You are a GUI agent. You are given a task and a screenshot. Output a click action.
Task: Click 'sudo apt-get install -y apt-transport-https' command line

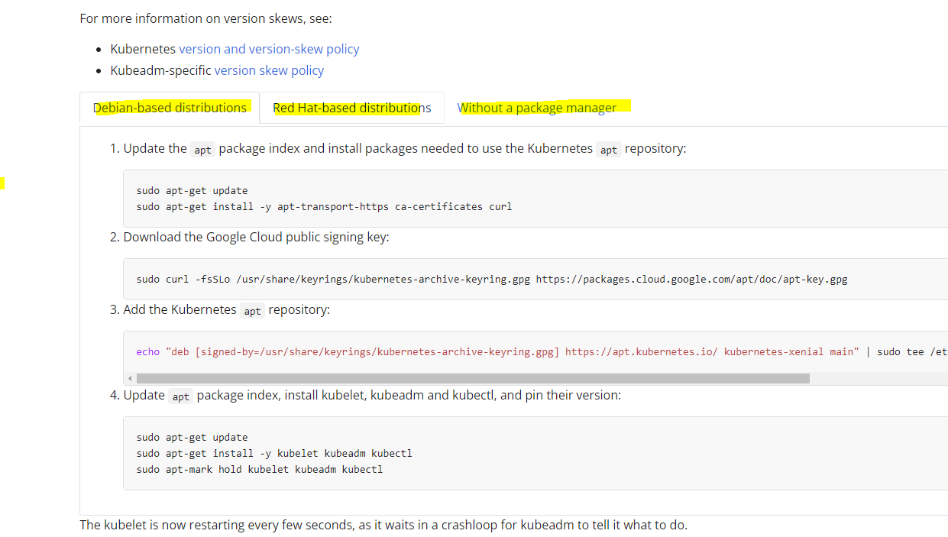[x=324, y=206]
